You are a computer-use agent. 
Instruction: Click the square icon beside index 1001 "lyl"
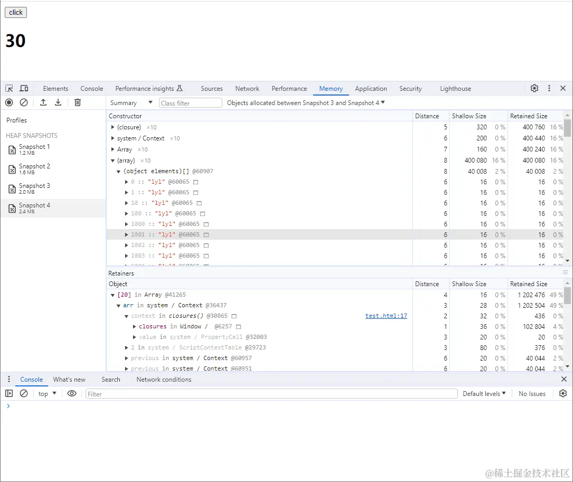206,234
